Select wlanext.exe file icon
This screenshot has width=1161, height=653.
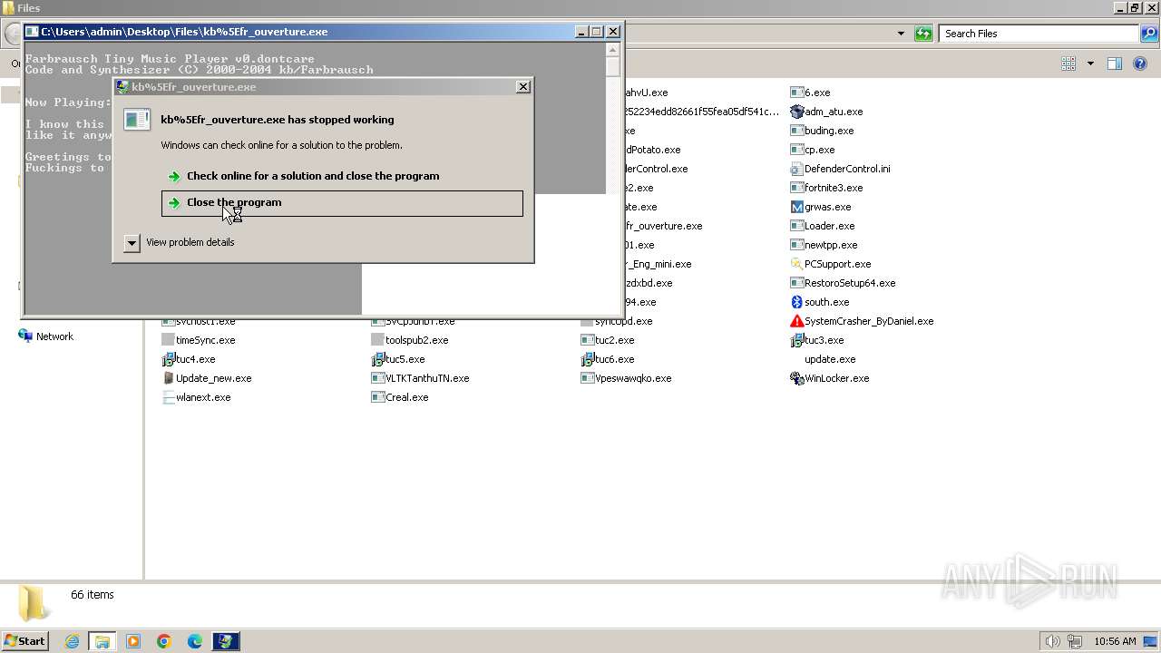click(169, 397)
